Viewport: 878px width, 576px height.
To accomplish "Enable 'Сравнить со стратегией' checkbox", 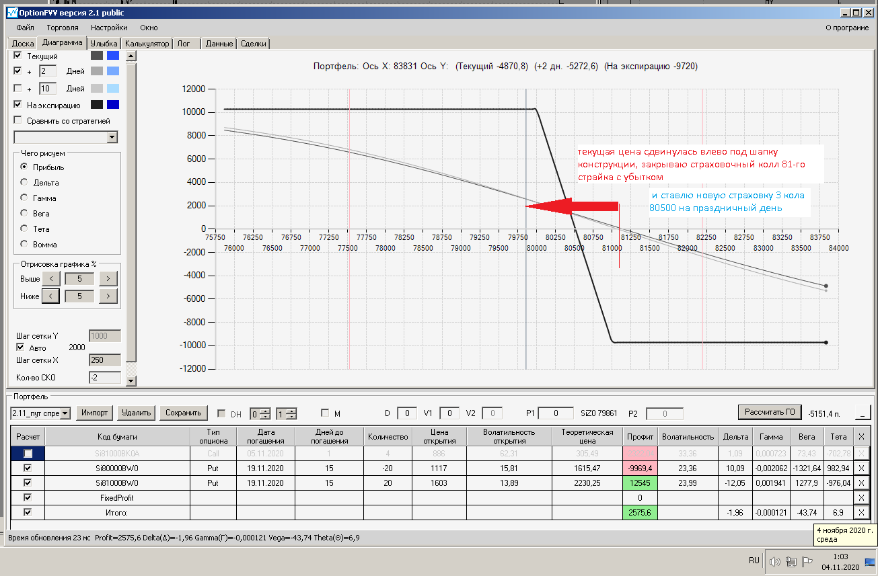I will click(18, 120).
